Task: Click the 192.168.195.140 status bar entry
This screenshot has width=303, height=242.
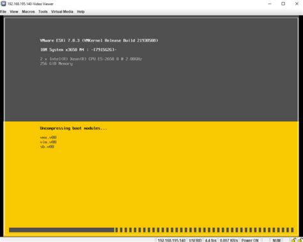Action: pyautogui.click(x=171, y=240)
